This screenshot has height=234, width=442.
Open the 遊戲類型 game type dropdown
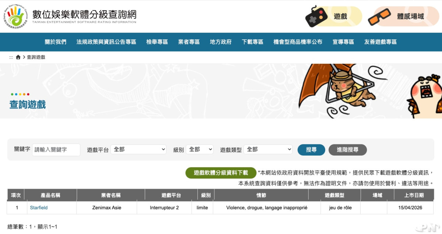coord(268,150)
